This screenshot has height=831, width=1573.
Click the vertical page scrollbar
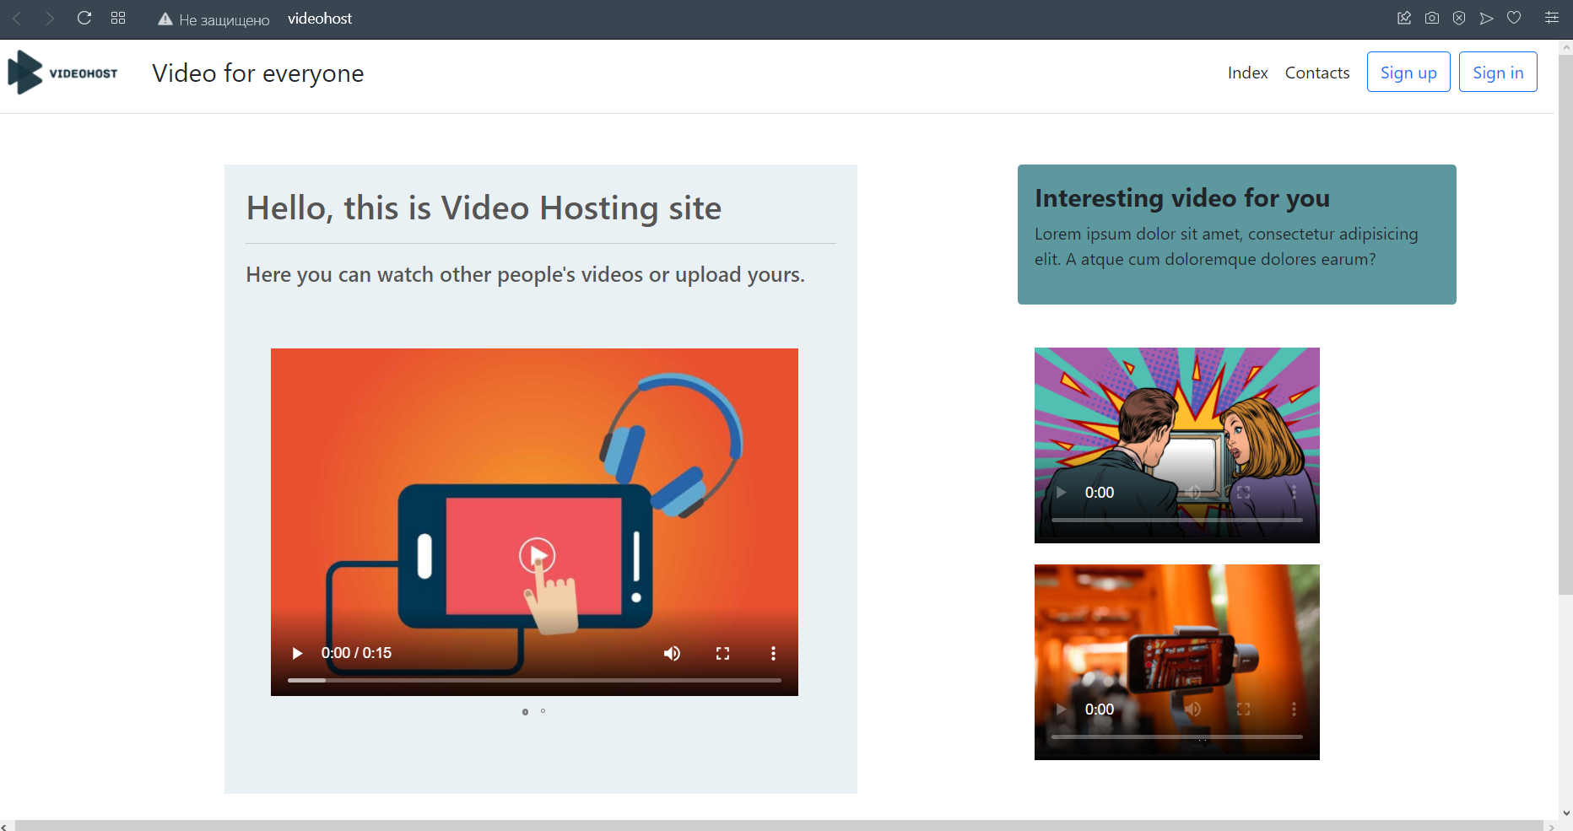pyautogui.click(x=1565, y=325)
